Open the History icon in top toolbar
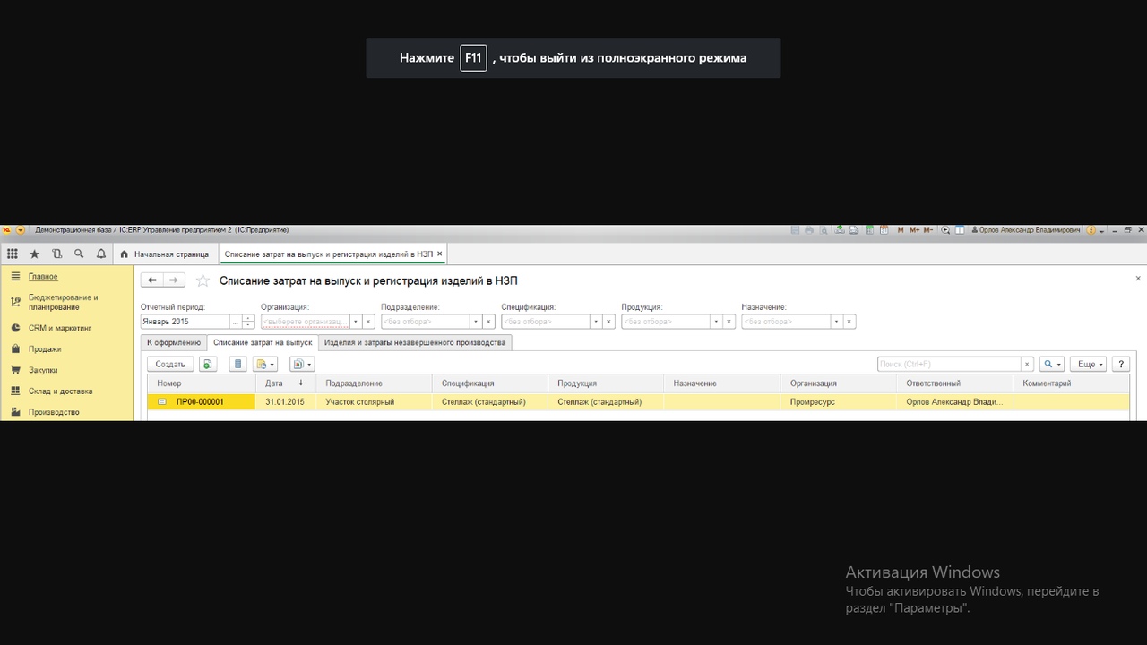Image resolution: width=1147 pixels, height=645 pixels. tap(57, 254)
